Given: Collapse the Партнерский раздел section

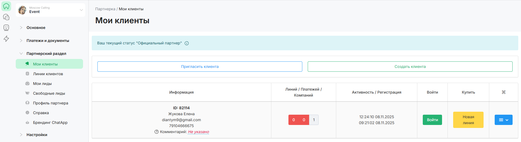Looking at the screenshot, I should pos(46,54).
